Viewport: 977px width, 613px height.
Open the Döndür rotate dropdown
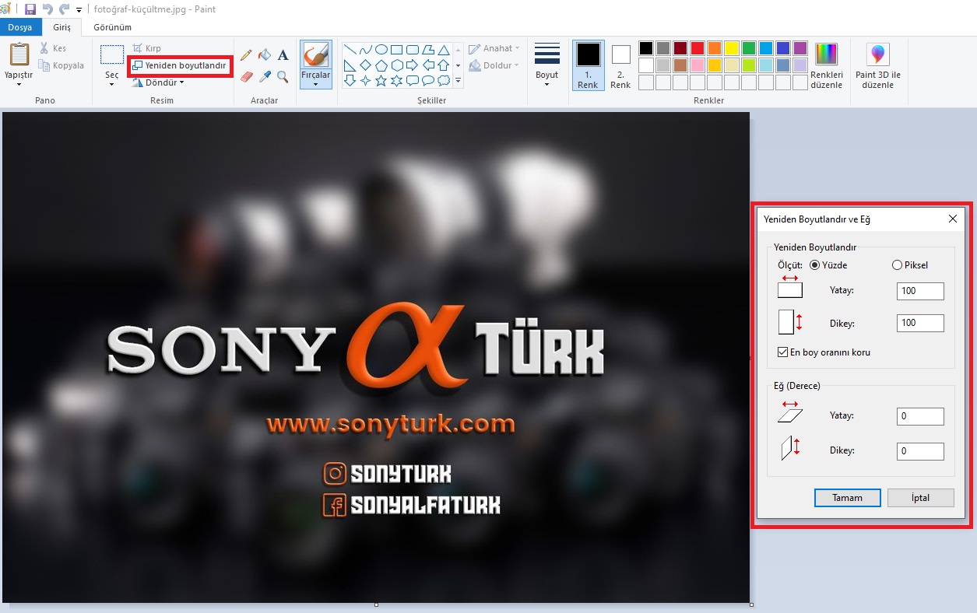click(x=158, y=82)
